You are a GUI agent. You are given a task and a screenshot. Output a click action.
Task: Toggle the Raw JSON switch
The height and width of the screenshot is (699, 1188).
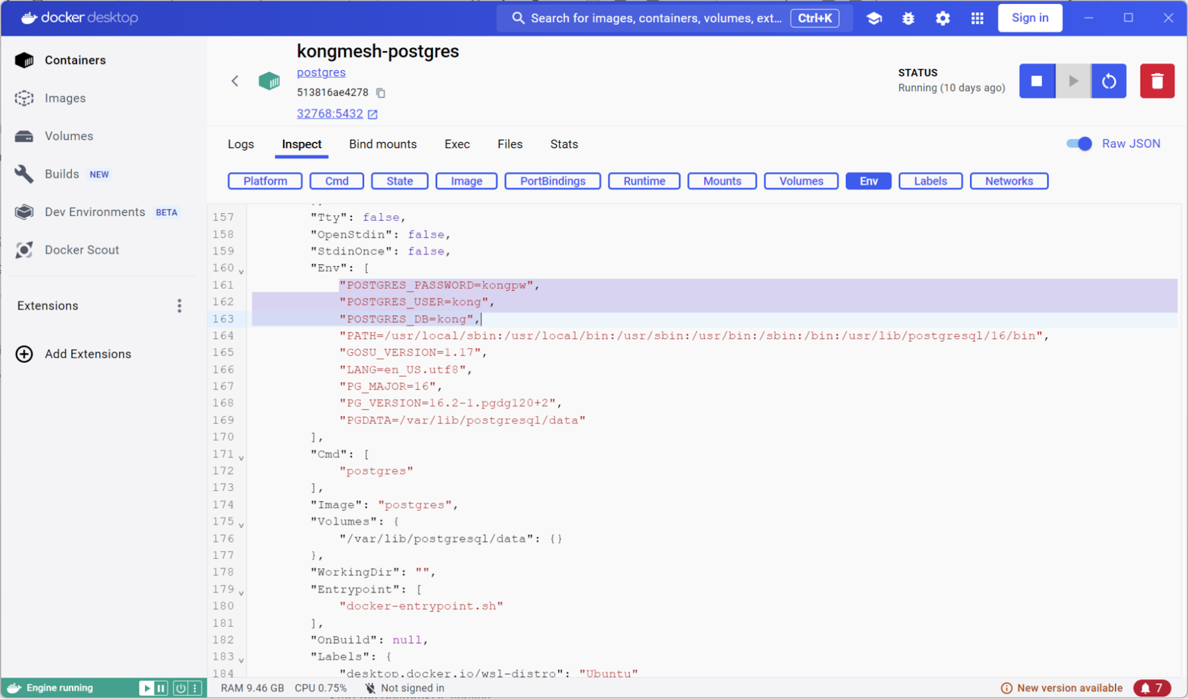click(x=1078, y=144)
